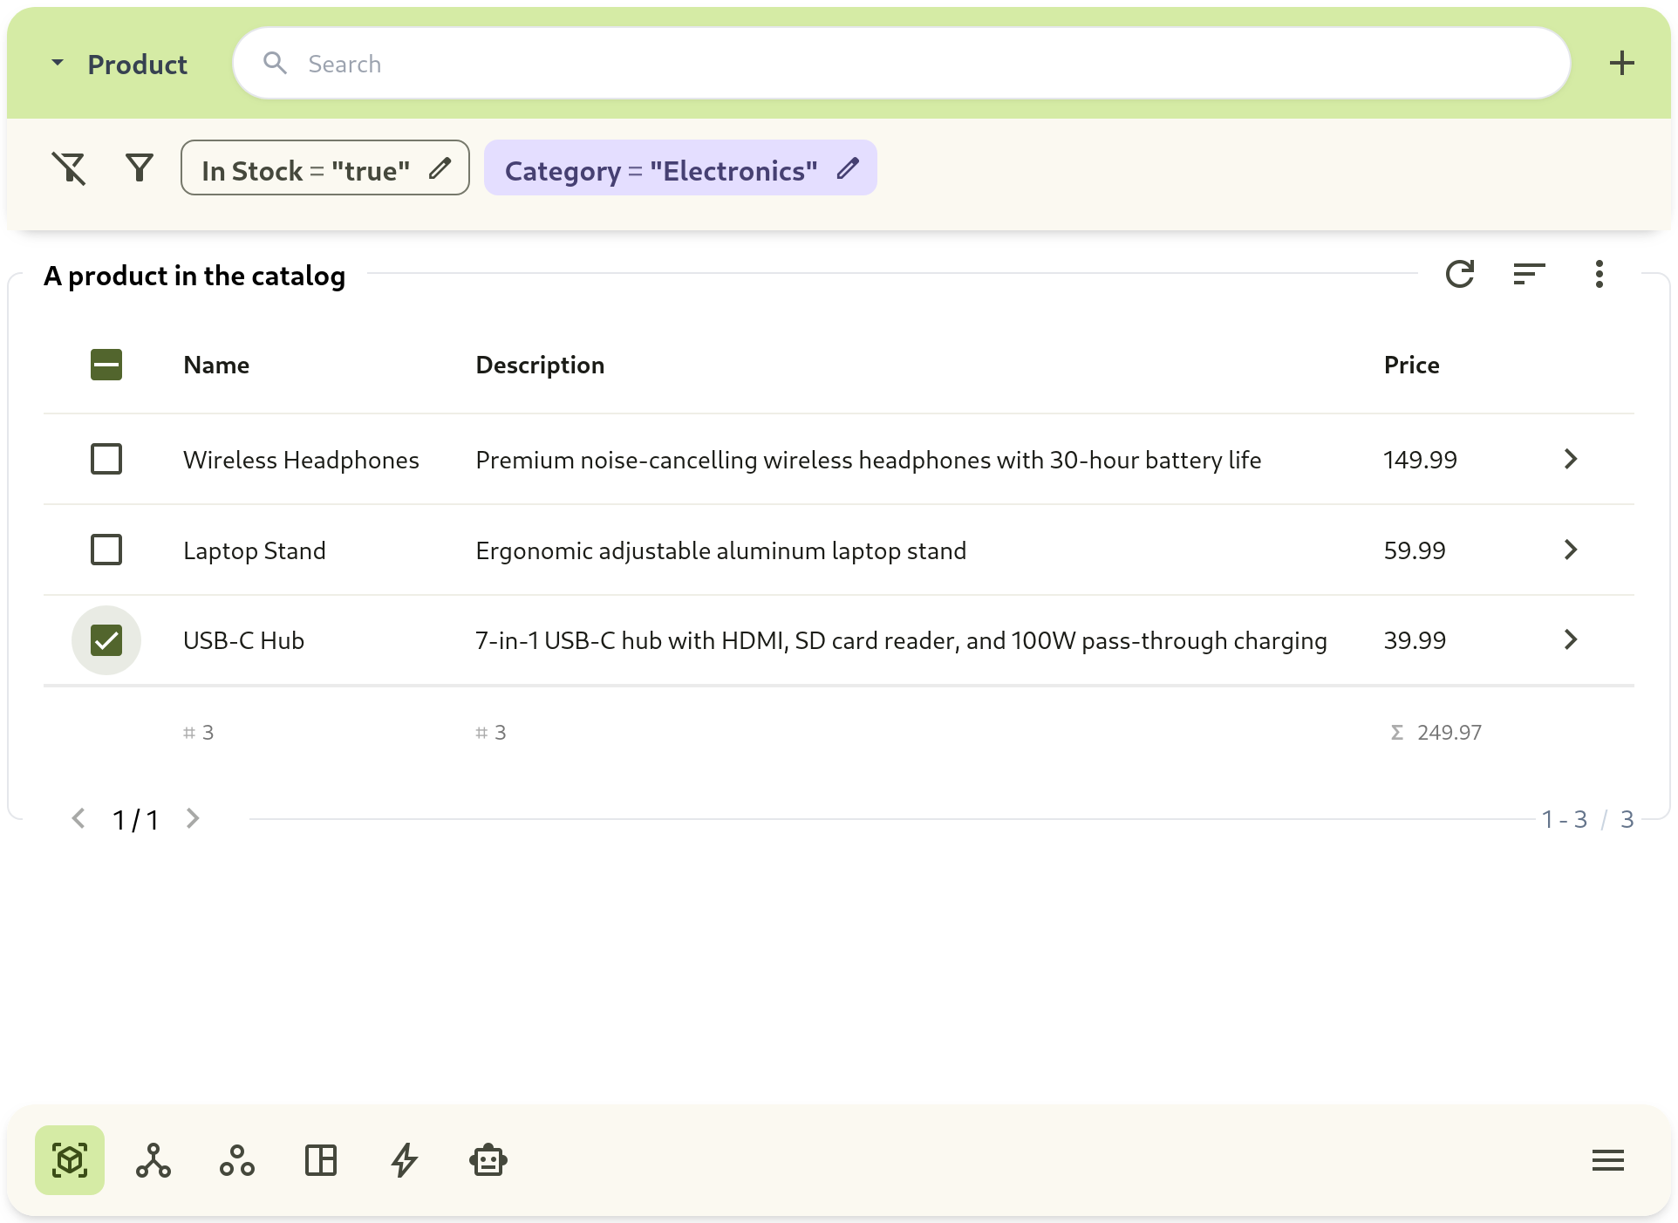Uncheck the USB-C Hub row
1678x1223 pixels.
point(106,639)
